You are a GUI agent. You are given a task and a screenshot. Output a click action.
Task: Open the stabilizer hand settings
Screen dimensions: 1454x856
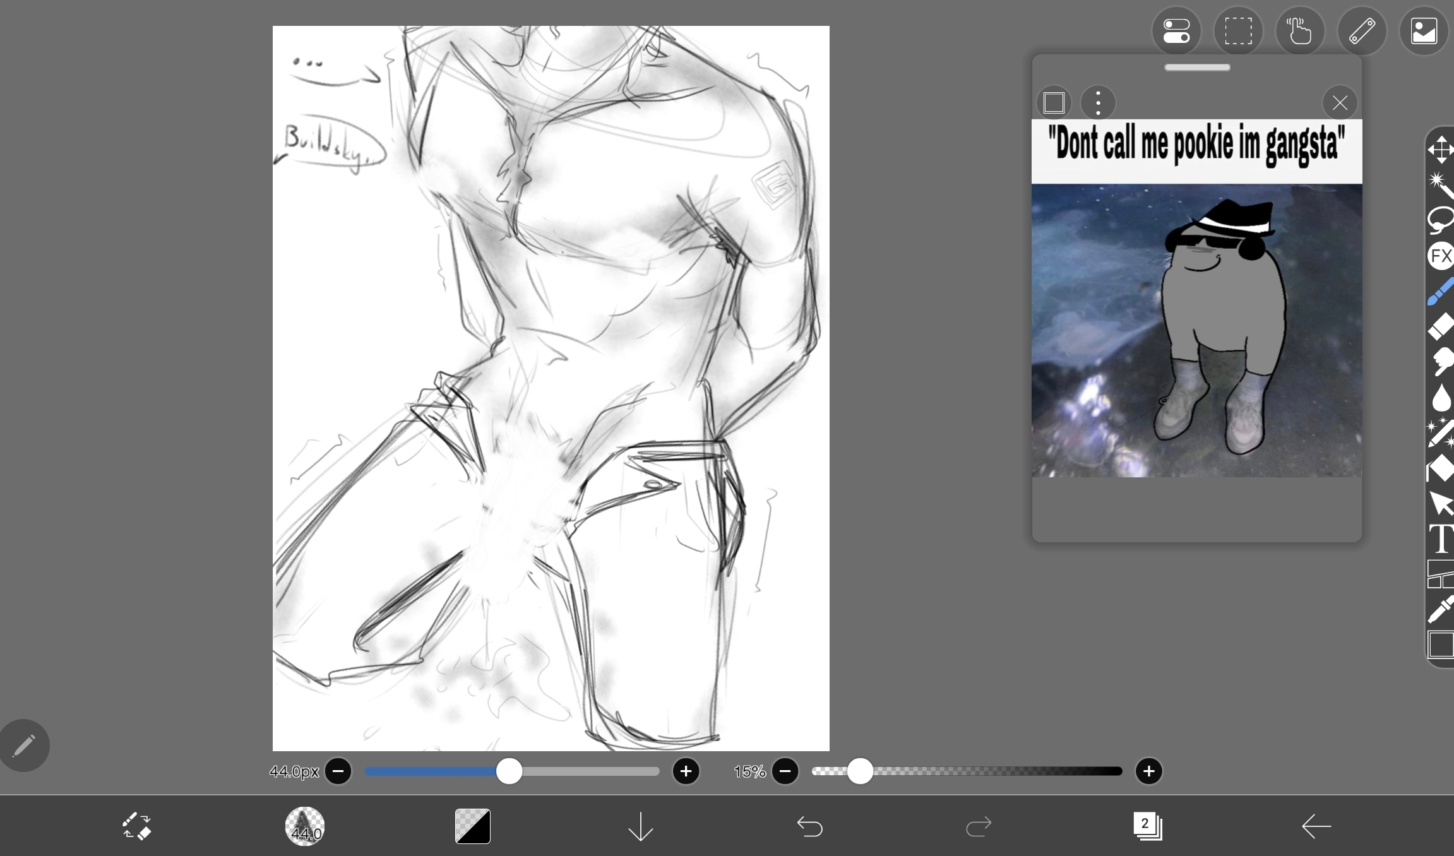pos(1300,31)
